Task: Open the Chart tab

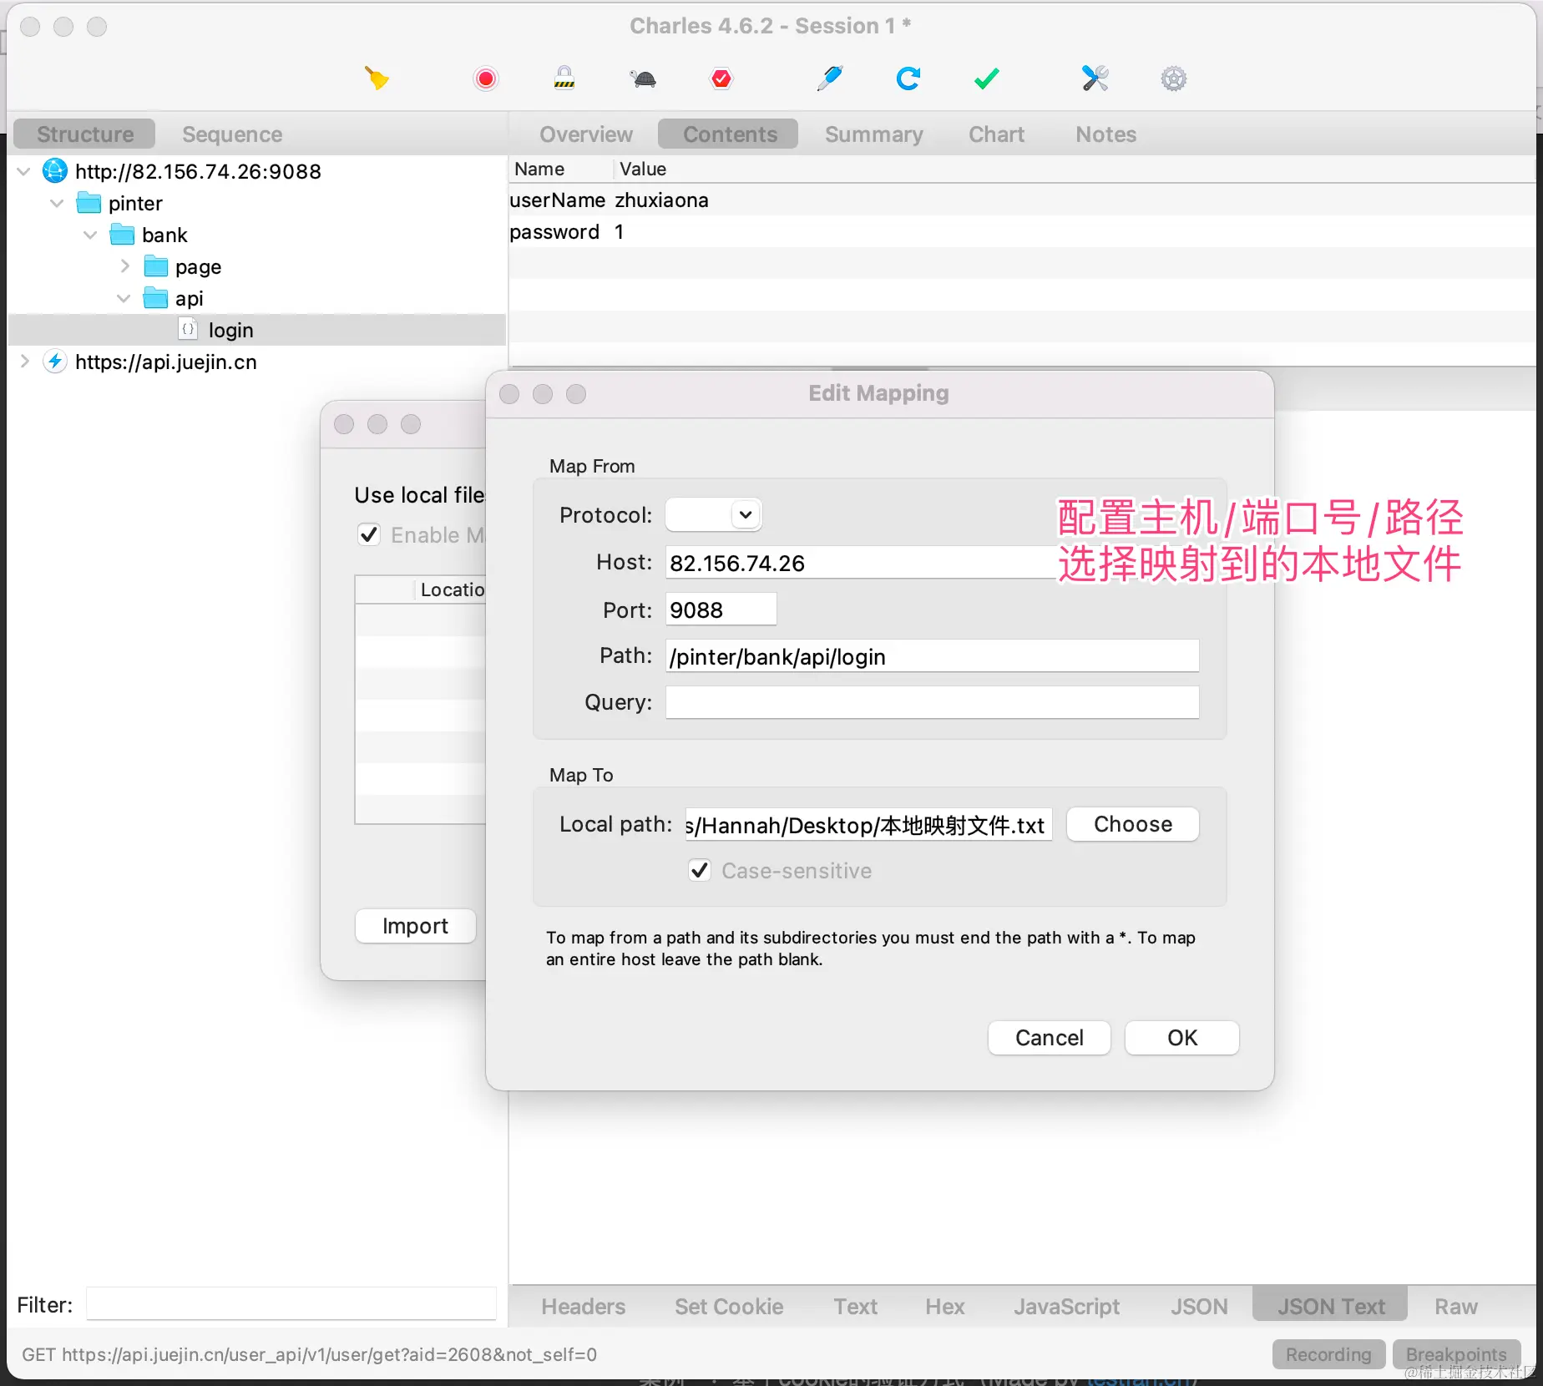Action: tap(996, 134)
